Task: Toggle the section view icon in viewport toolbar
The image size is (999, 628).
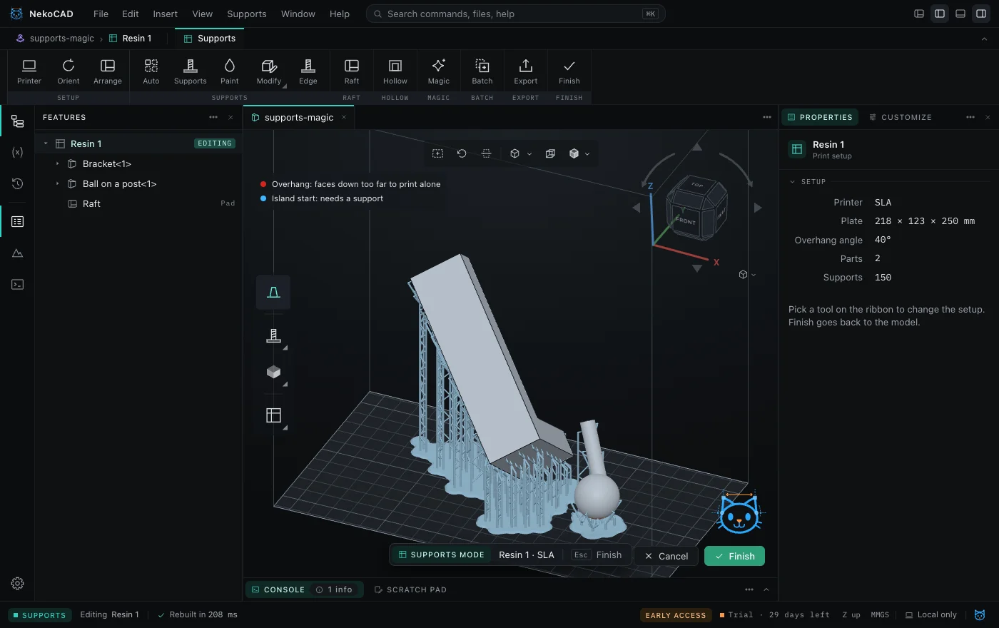Action: 486,153
